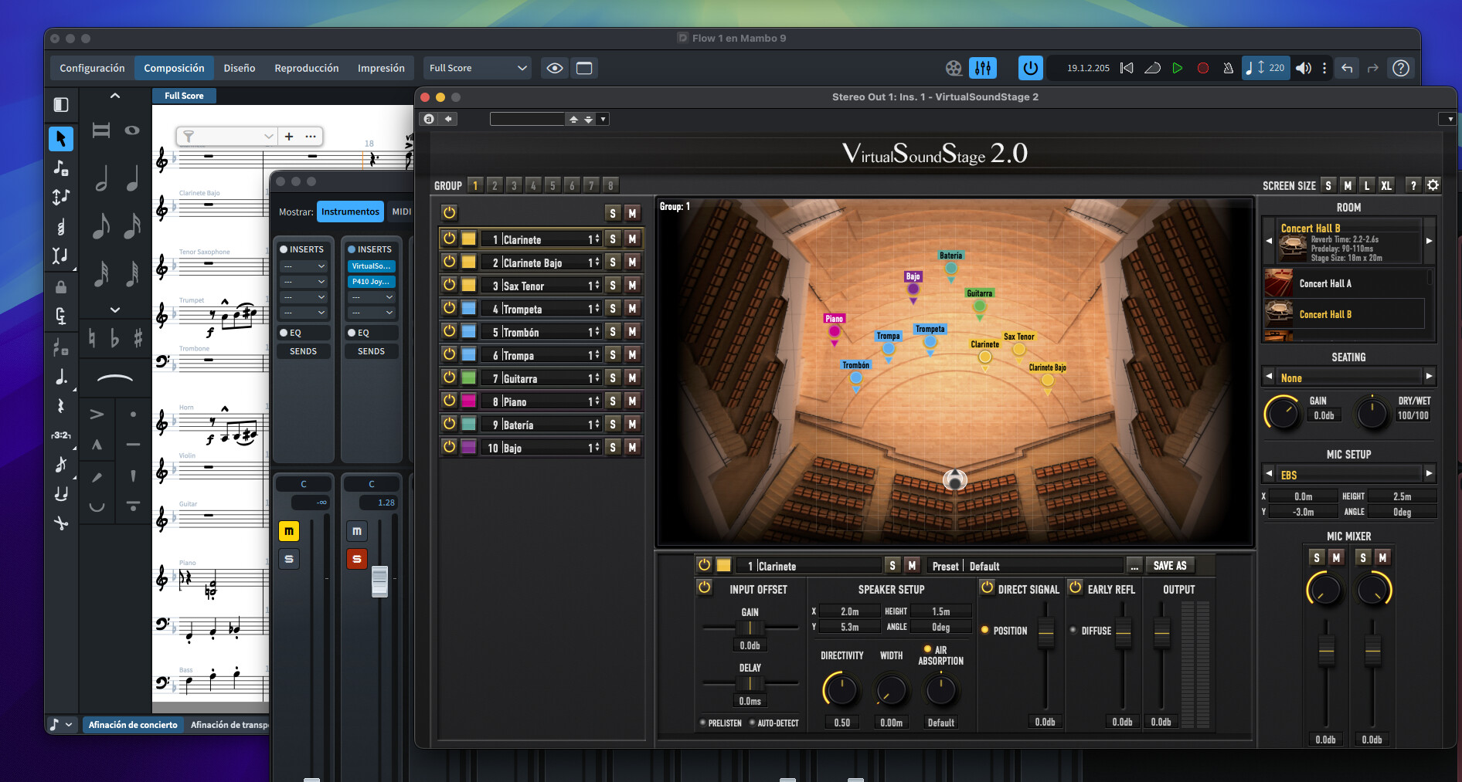Click the color swatch of 7 Guitarra

[468, 377]
